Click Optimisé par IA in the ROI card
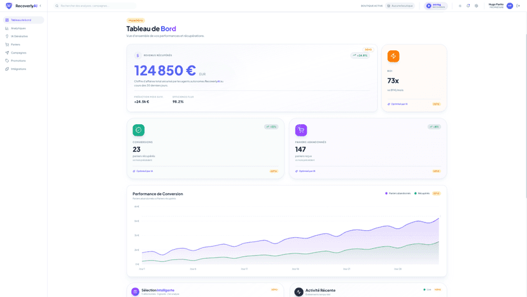Screen dimensions: 527x297 tap(398, 104)
